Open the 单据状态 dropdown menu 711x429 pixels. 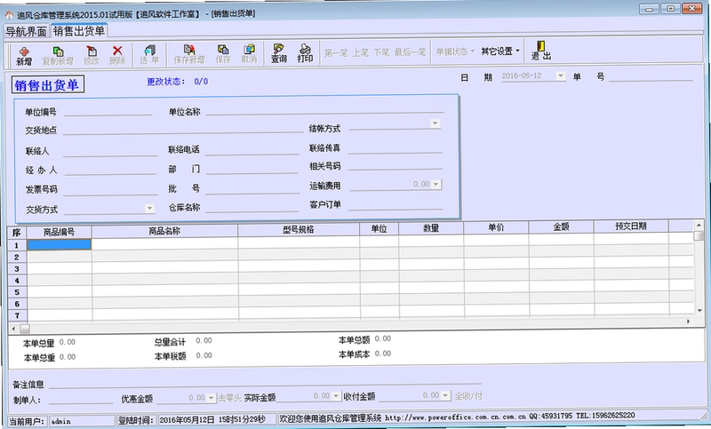coord(455,52)
